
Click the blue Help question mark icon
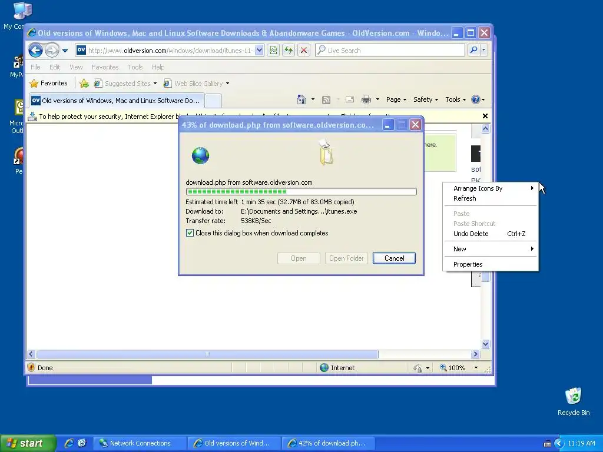click(x=476, y=99)
